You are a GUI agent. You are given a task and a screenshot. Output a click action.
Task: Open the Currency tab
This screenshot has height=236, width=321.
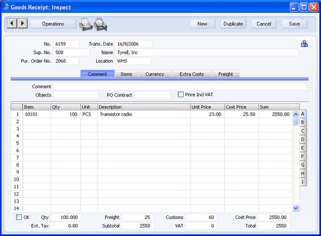155,74
